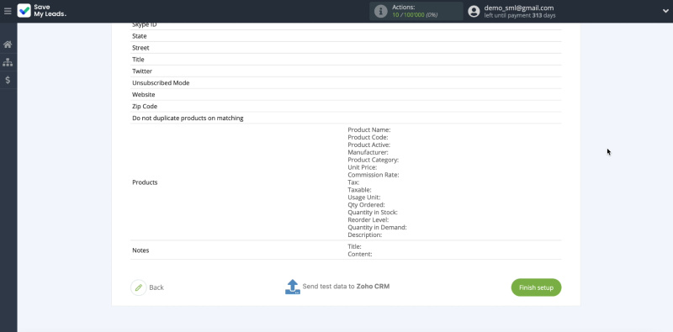Select the Twitter field row
Screen dimensions: 673x332
tap(346, 71)
